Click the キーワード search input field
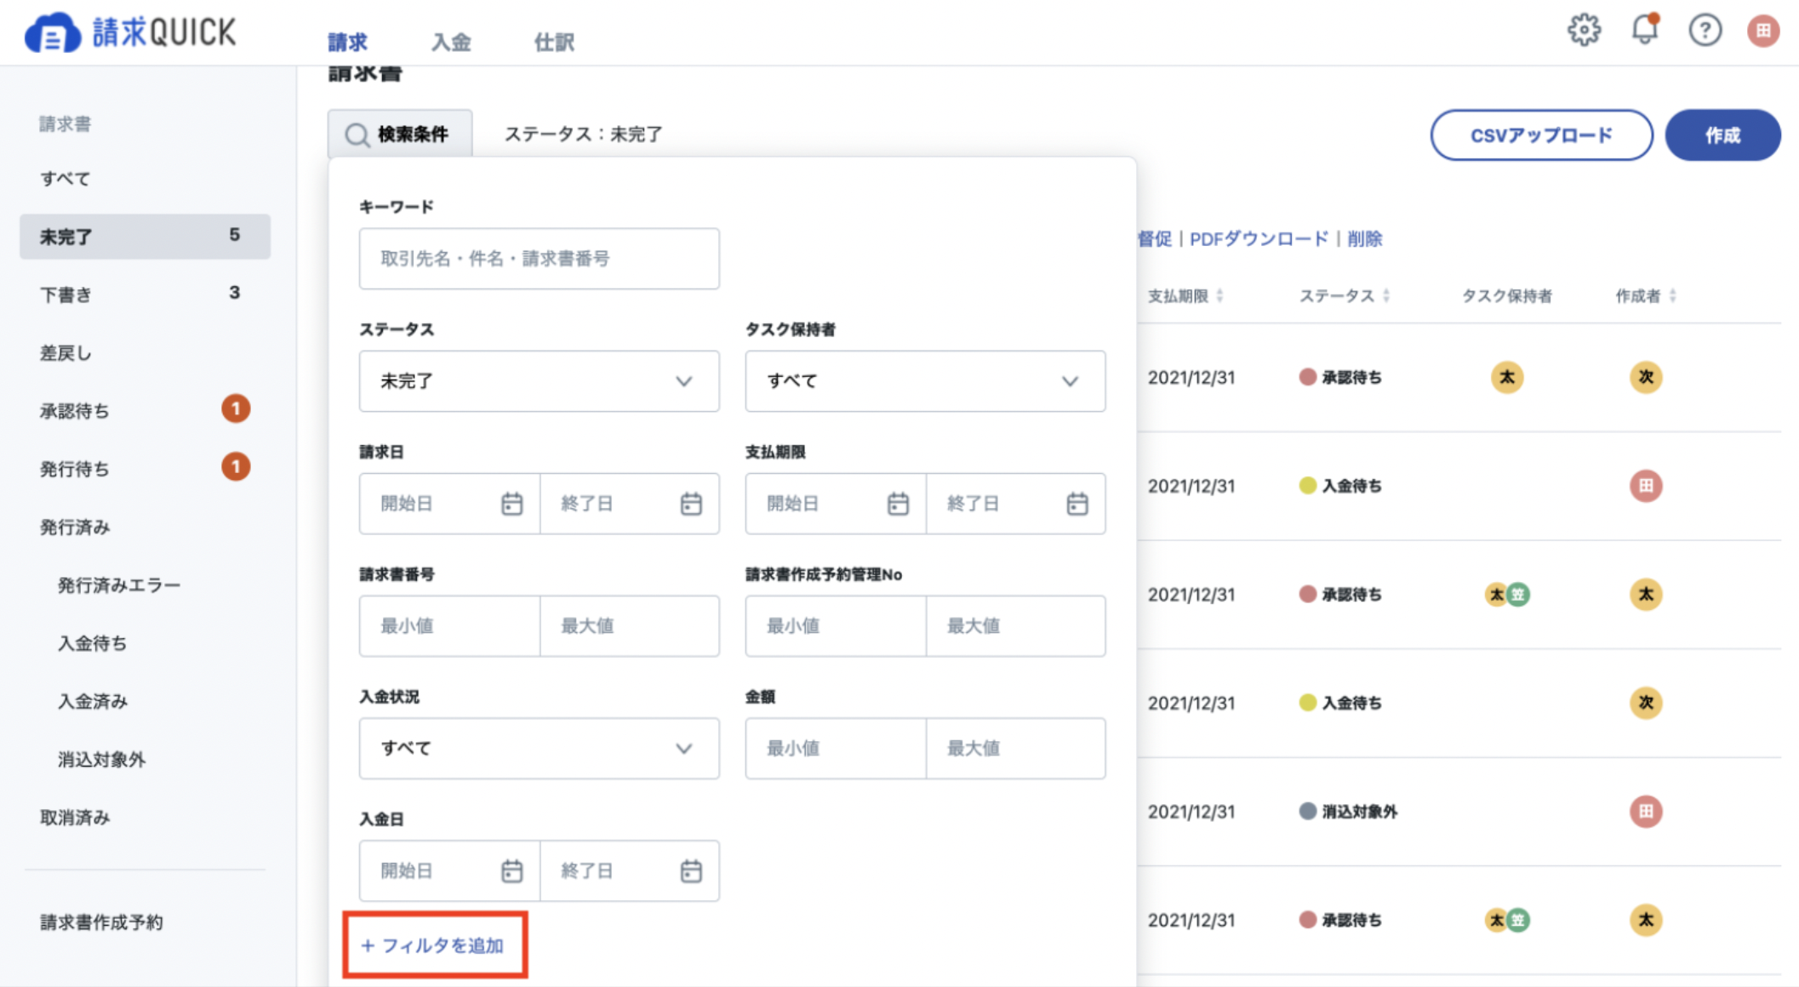Screen dimensions: 1799x987 [539, 259]
